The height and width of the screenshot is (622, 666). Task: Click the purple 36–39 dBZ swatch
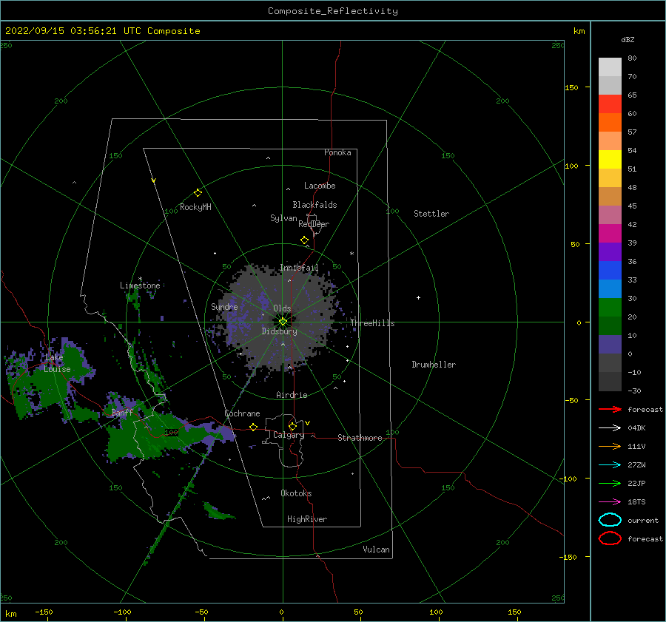pyautogui.click(x=610, y=251)
